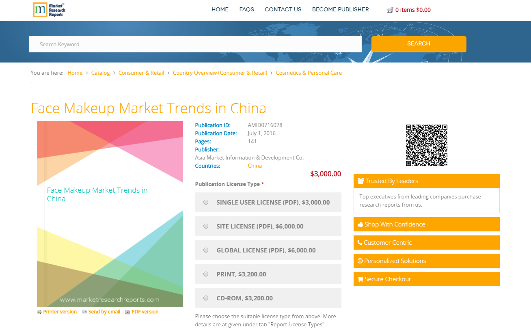Image resolution: width=531 pixels, height=330 pixels.
Task: Click the phone icon in Customer Centric
Action: (x=360, y=243)
